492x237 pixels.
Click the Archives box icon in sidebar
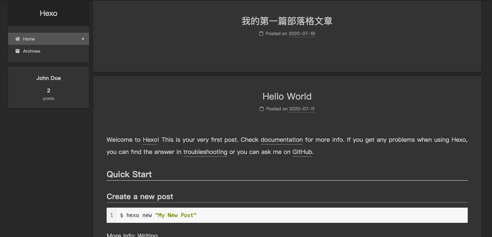point(18,51)
